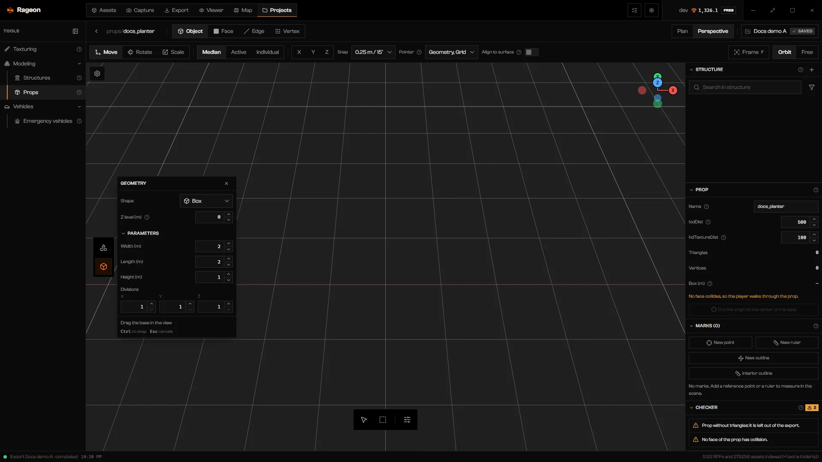822x462 pixels.
Task: Collapse the Parameters section
Action: [x=140, y=234]
